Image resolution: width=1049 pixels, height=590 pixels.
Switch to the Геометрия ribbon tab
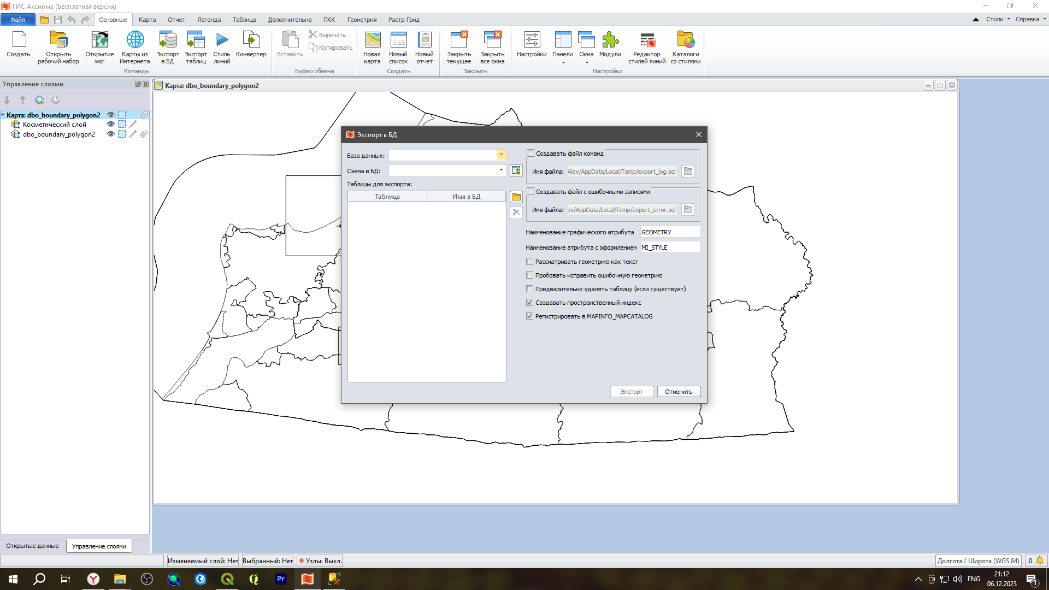(x=362, y=20)
